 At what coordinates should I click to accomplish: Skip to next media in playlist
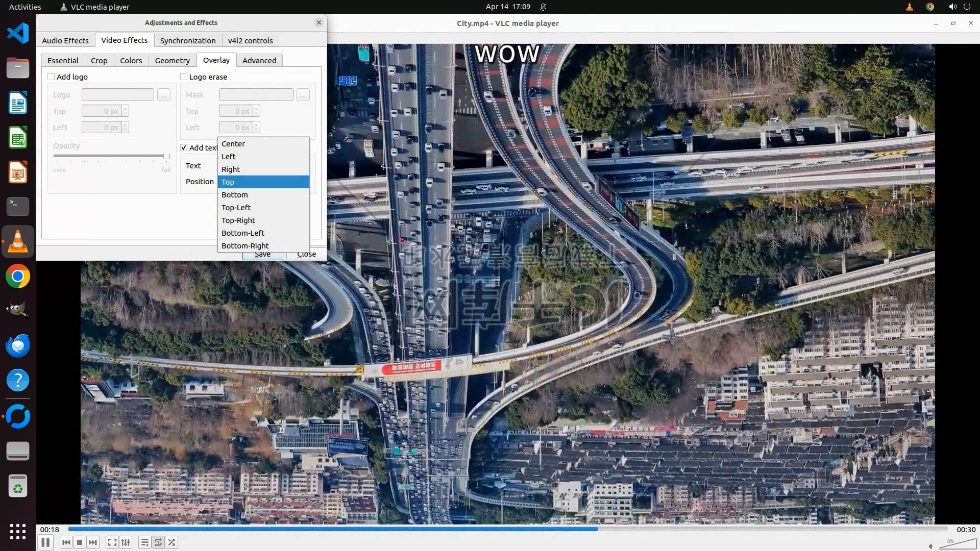tap(93, 542)
